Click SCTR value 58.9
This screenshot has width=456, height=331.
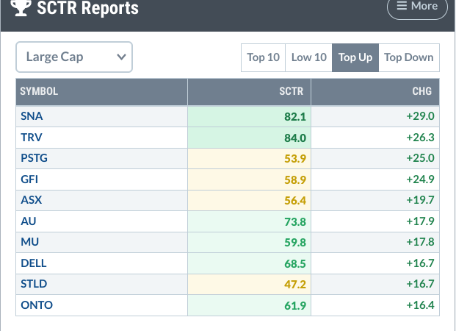pyautogui.click(x=295, y=179)
